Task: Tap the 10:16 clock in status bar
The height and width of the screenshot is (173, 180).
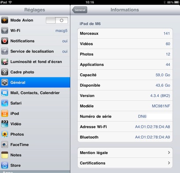Action: coord(90,2)
